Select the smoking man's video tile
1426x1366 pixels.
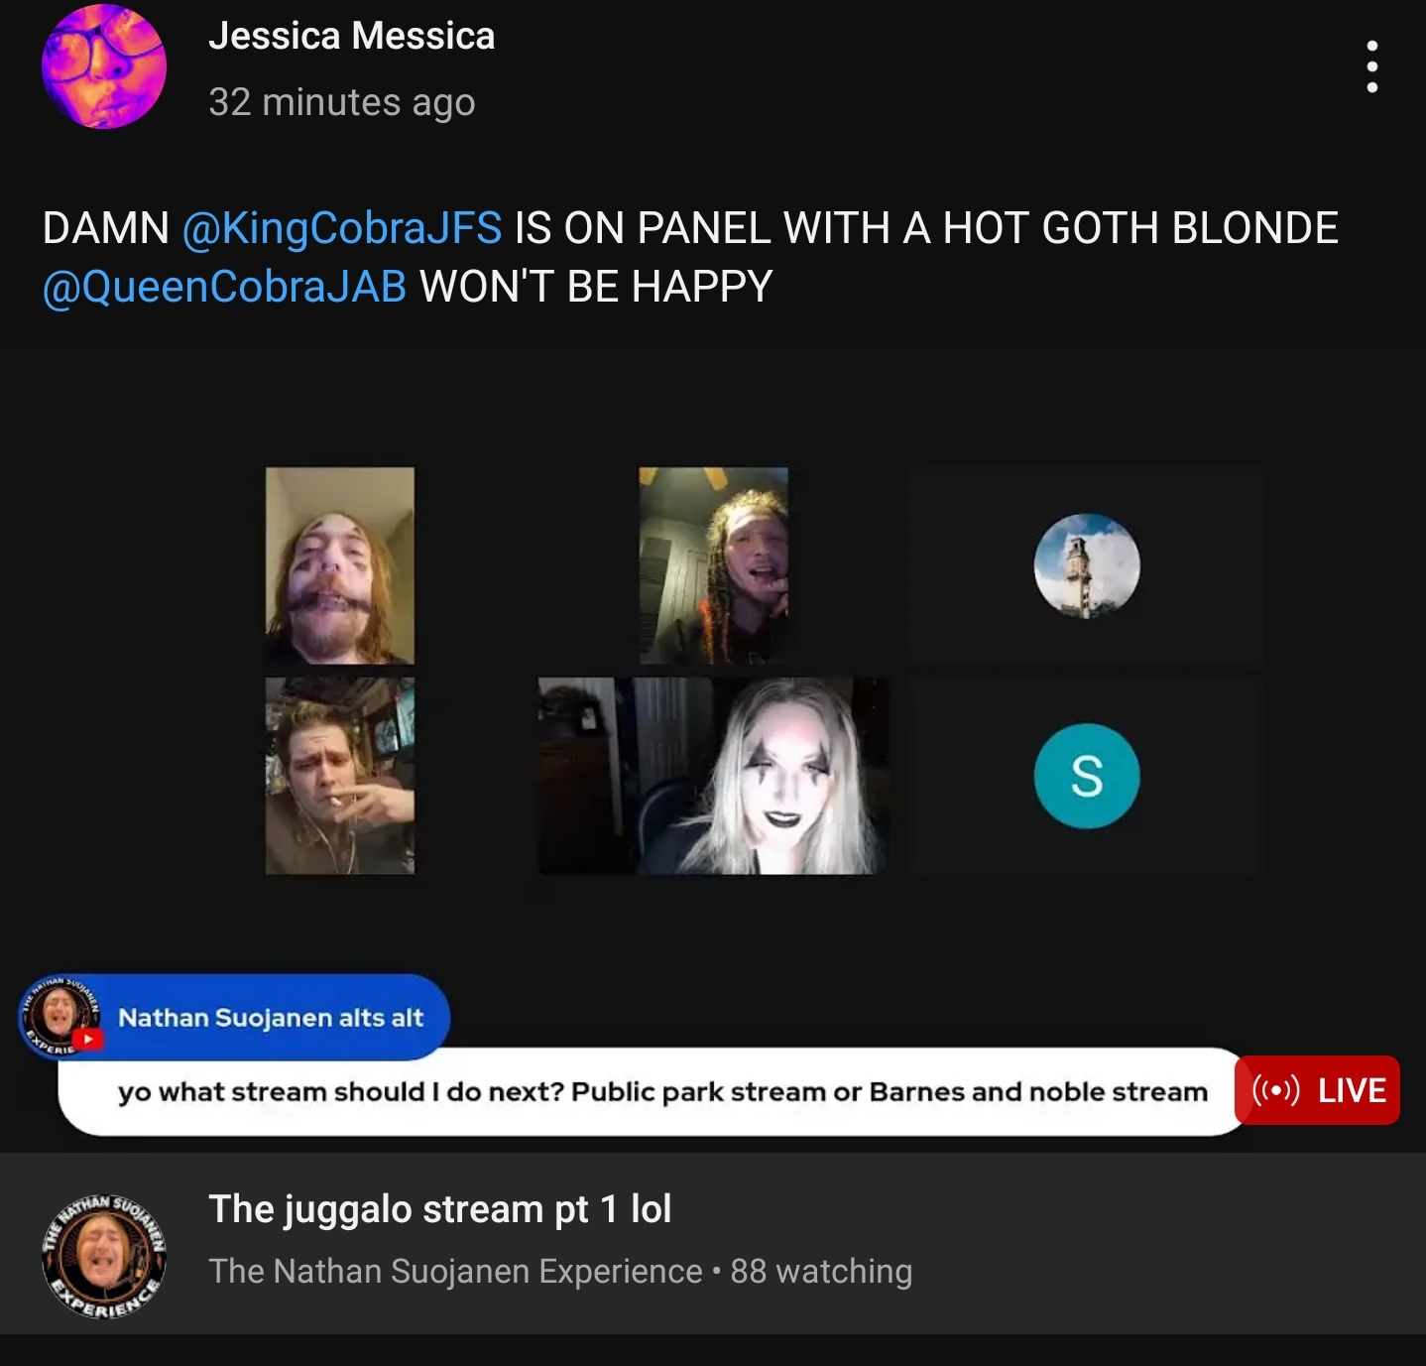point(340,776)
